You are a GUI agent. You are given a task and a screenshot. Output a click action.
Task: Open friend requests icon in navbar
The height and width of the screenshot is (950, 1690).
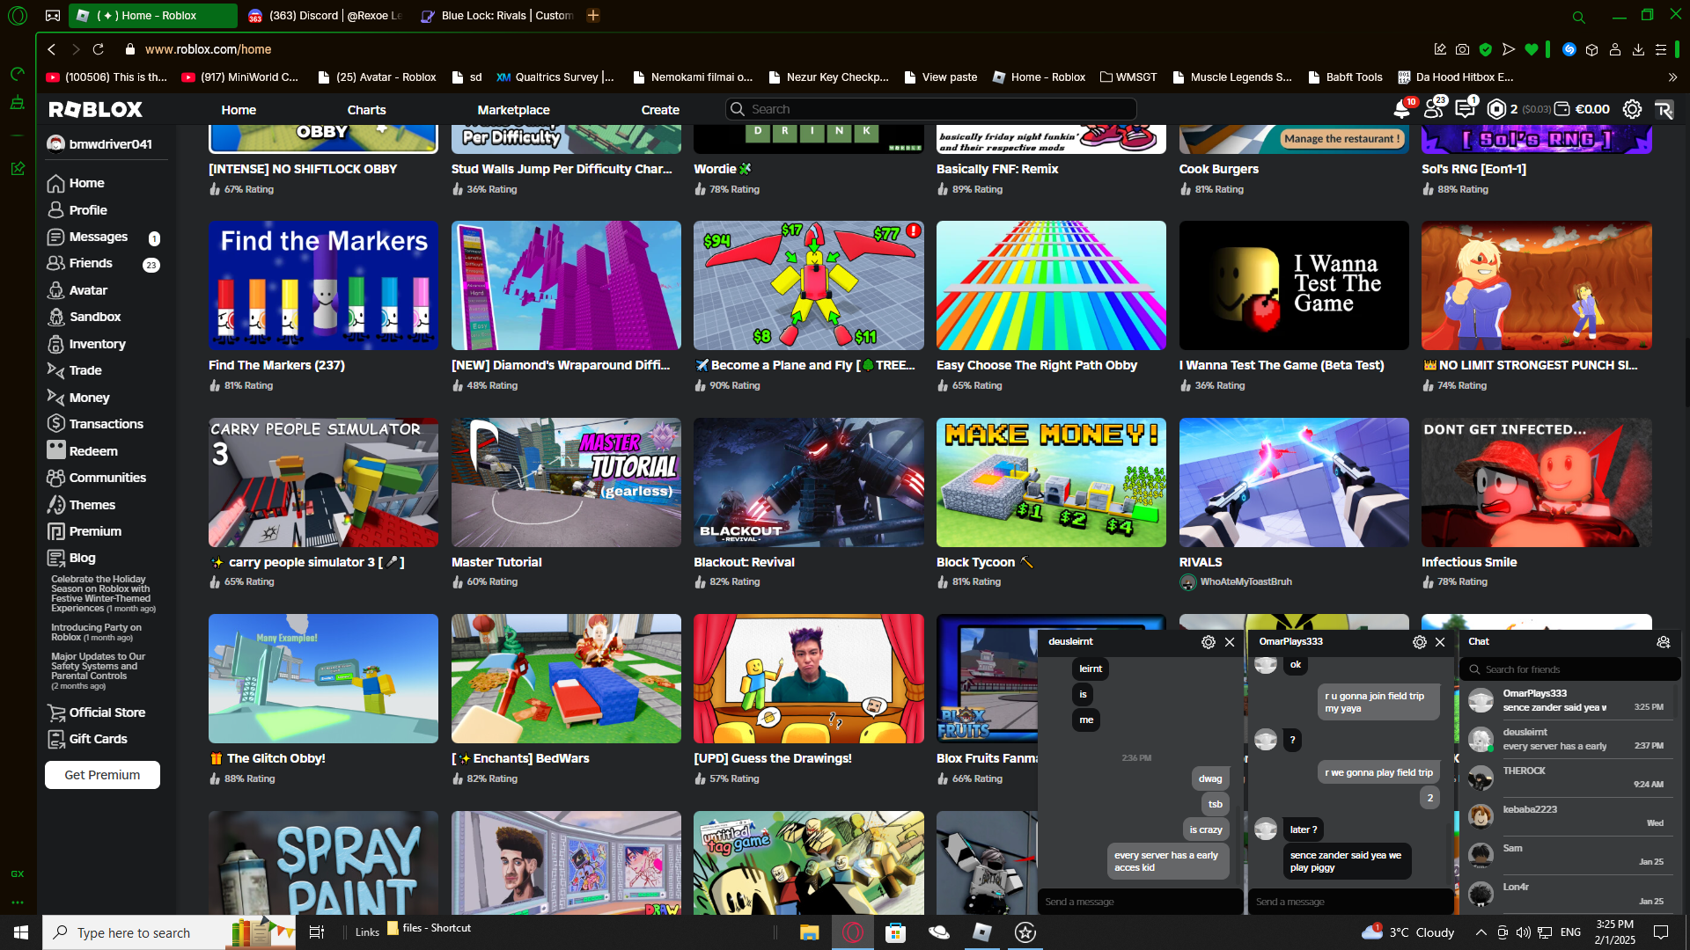1433,110
